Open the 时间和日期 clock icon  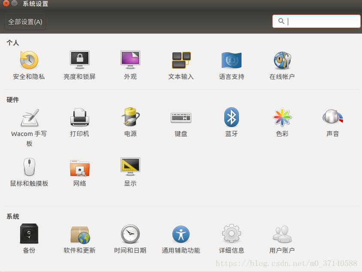pyautogui.click(x=130, y=234)
